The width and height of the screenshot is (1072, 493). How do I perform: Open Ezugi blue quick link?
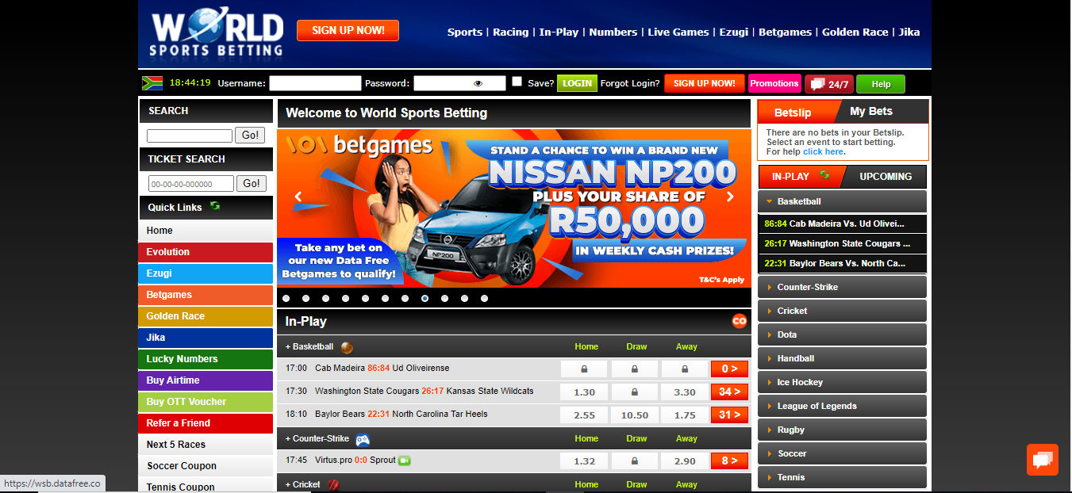point(206,273)
